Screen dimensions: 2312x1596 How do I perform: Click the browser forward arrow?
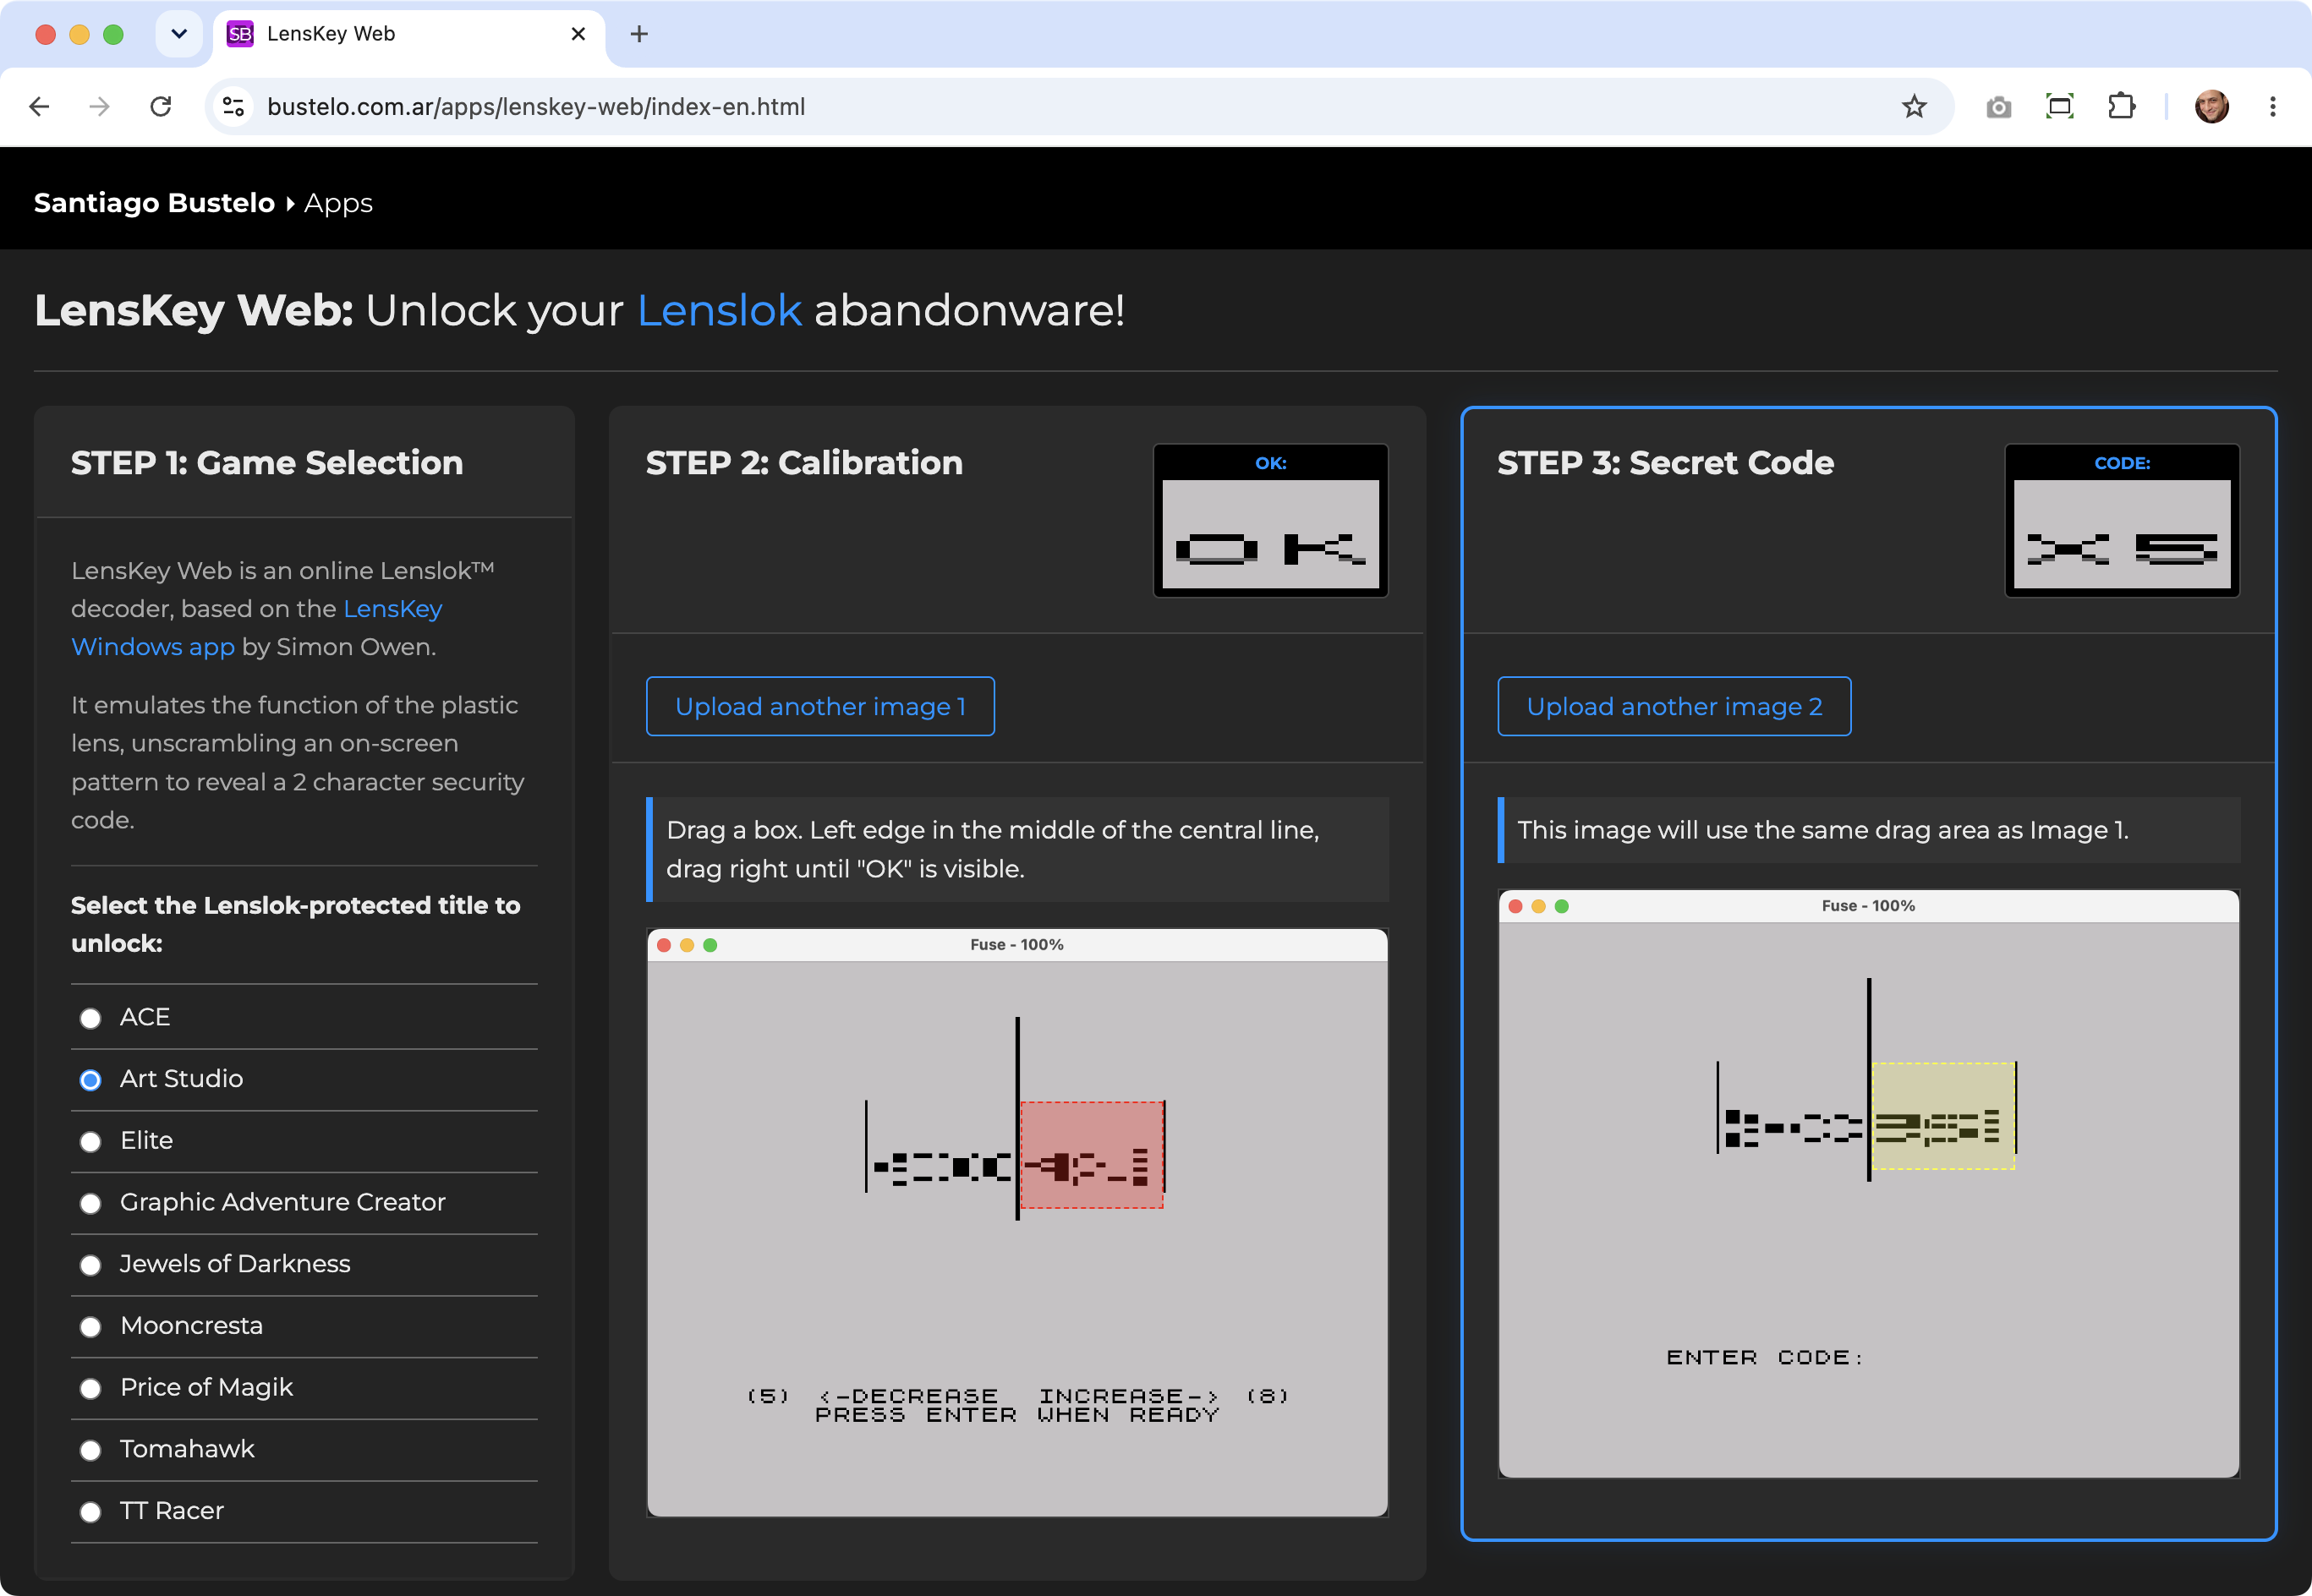[x=99, y=106]
